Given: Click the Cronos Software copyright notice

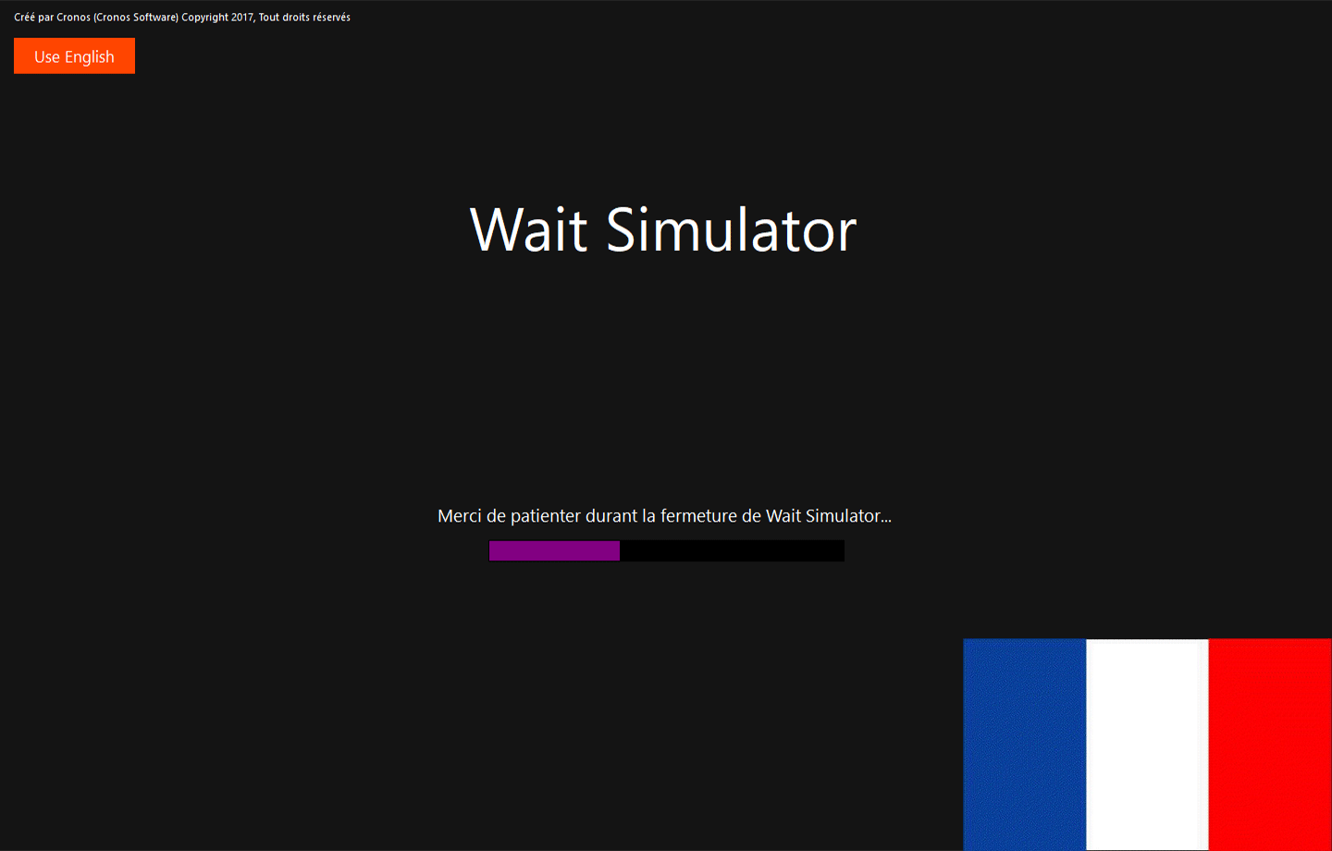Looking at the screenshot, I should tap(182, 18).
